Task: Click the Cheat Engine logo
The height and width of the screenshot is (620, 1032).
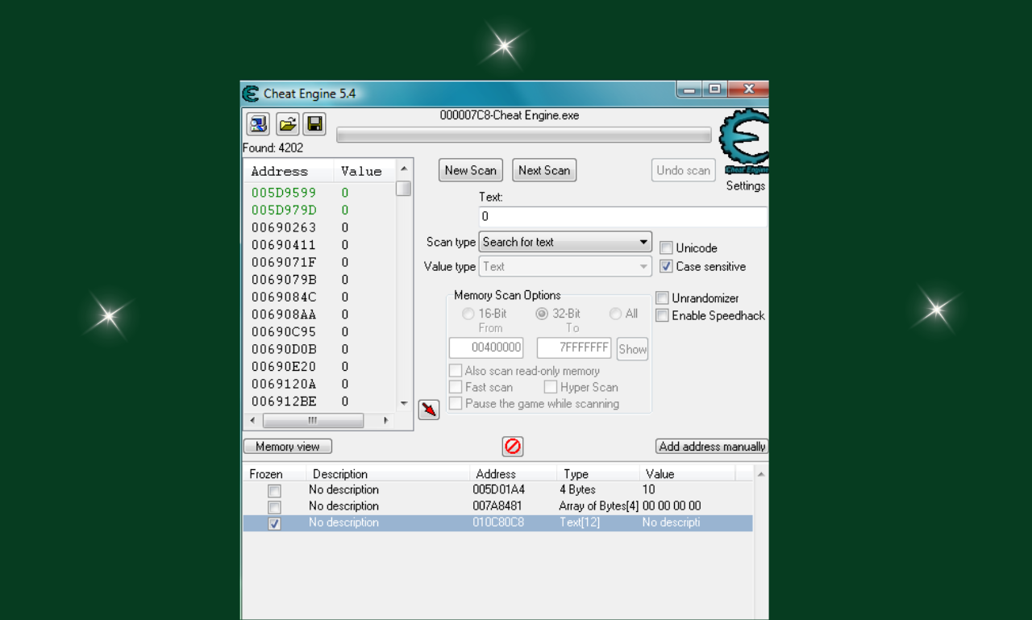Action: [x=743, y=142]
